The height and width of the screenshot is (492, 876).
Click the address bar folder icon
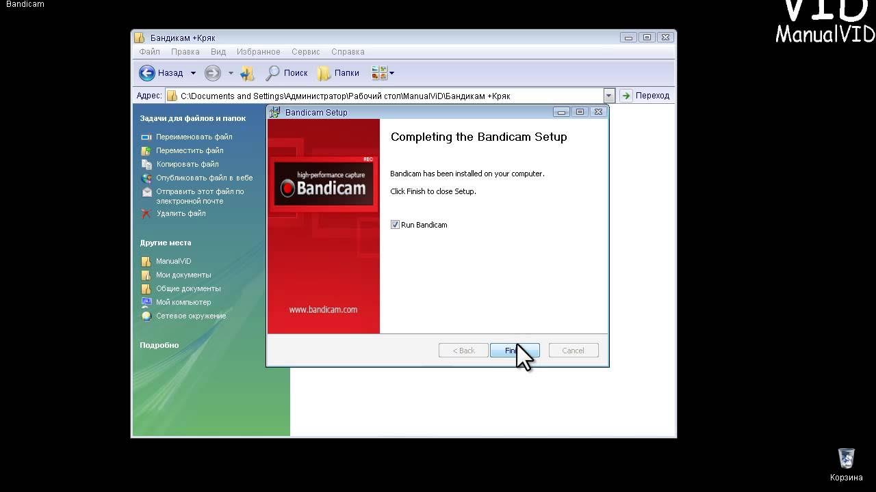tap(172, 96)
